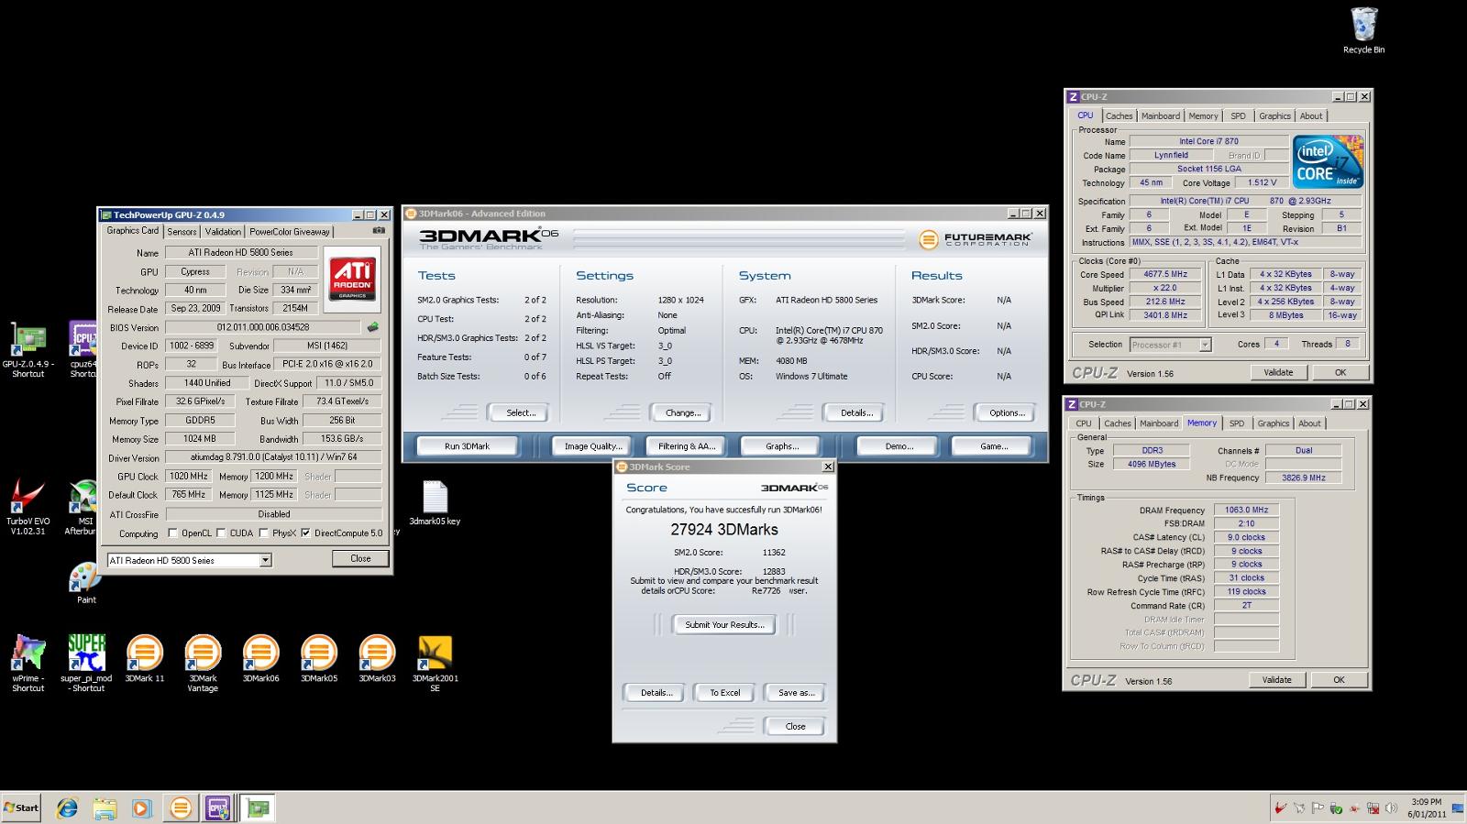Open Caches tab in upper CPU-Z window
The width and height of the screenshot is (1467, 824).
click(x=1119, y=116)
